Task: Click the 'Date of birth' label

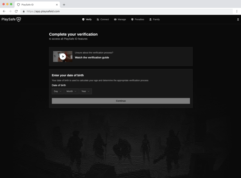Action: [59, 85]
